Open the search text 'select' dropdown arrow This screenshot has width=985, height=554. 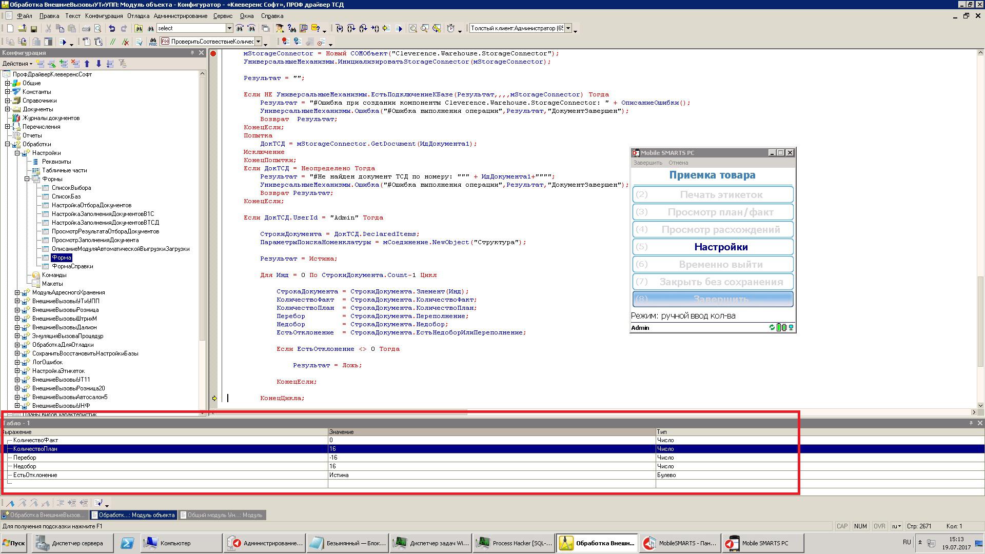229,28
